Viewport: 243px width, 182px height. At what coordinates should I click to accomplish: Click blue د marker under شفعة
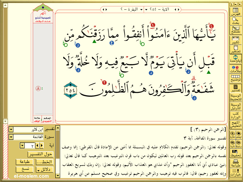(194, 98)
